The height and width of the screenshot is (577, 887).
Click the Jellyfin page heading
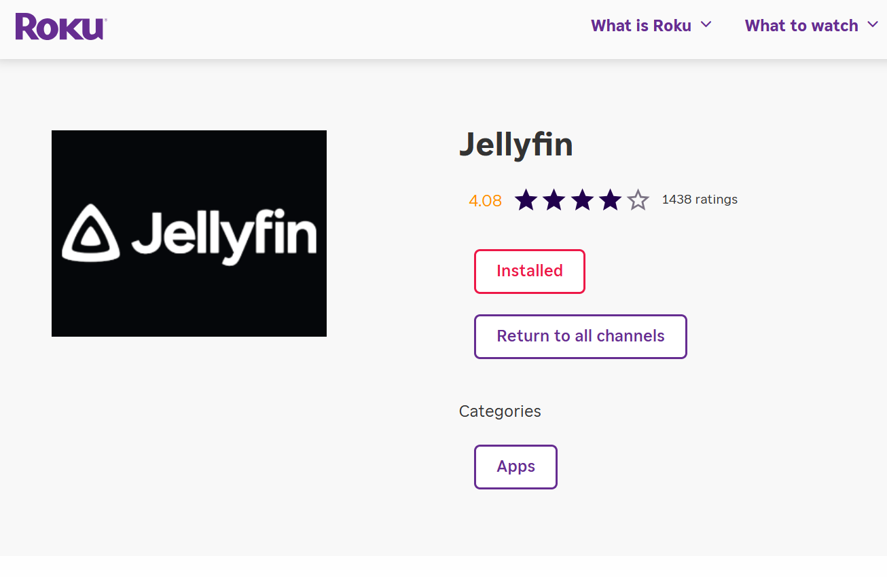click(515, 145)
